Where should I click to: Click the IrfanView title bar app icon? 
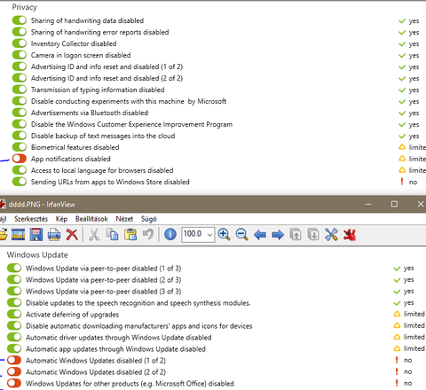pos(3,204)
